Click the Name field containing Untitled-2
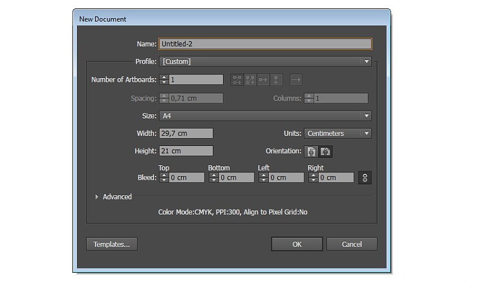Image resolution: width=481 pixels, height=283 pixels. (265, 44)
